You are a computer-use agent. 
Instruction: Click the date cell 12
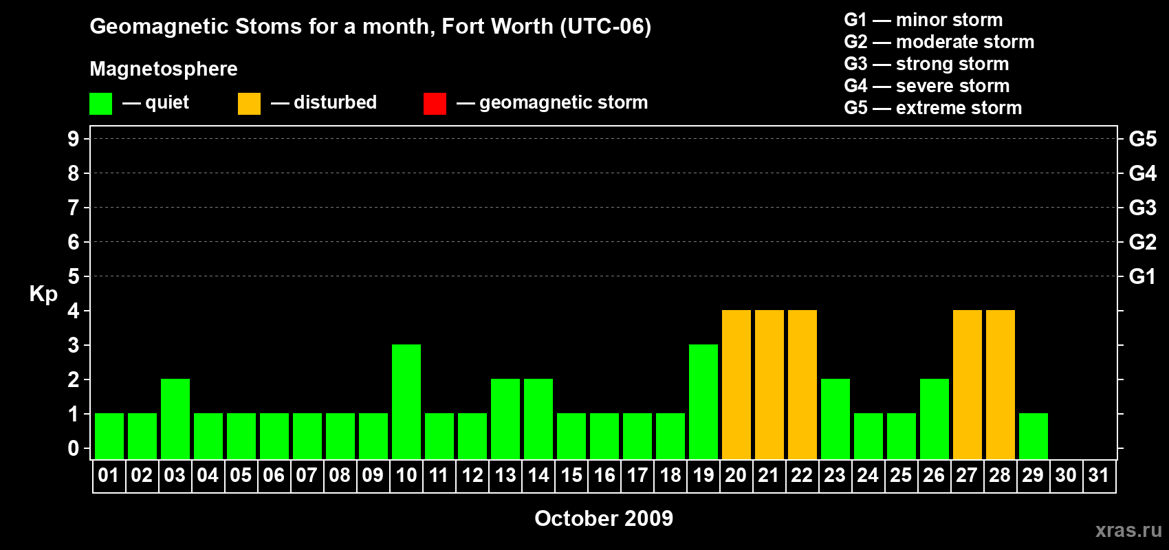472,476
